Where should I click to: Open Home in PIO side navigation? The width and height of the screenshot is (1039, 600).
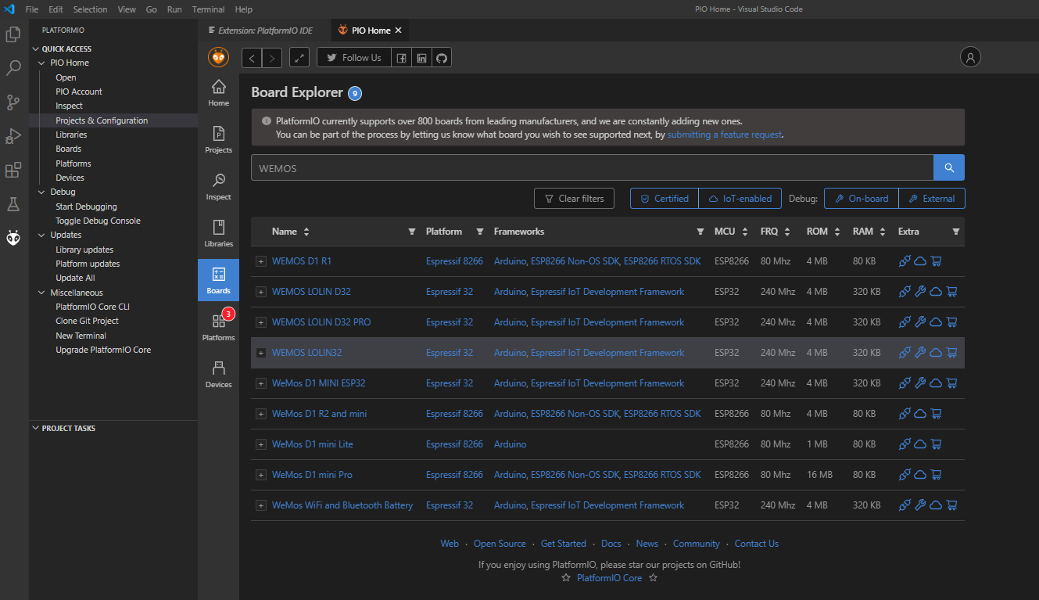pyautogui.click(x=219, y=93)
